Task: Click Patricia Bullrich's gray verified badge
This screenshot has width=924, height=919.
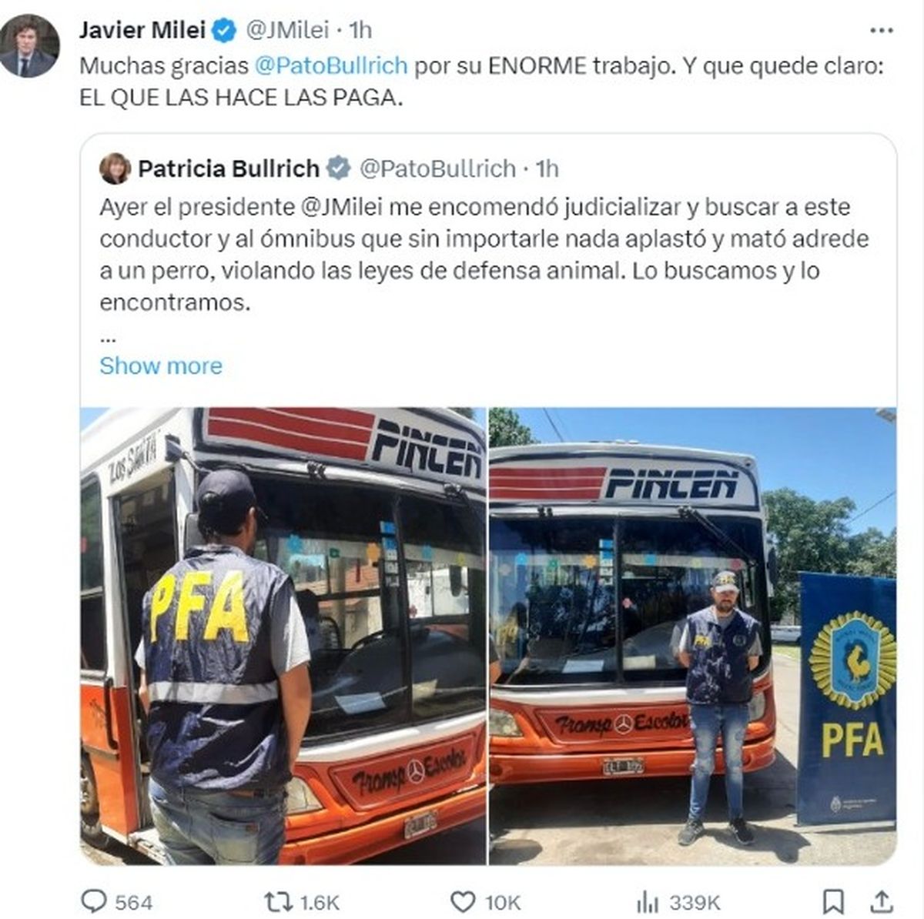Action: (x=338, y=168)
